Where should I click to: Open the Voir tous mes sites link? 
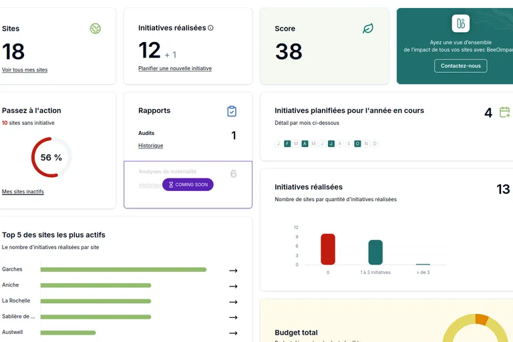click(25, 69)
